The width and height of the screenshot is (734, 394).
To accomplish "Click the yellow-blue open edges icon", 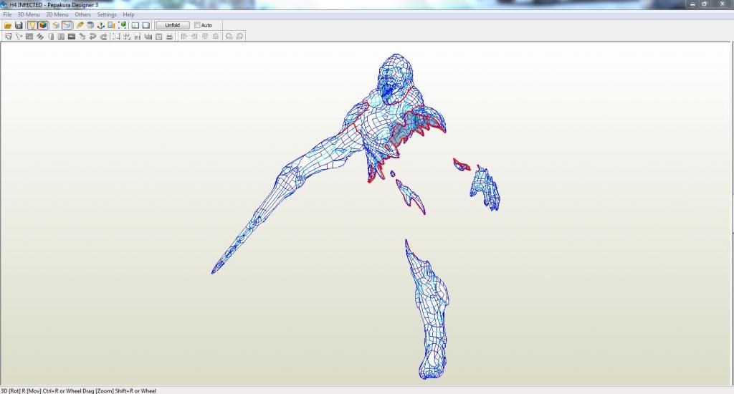I will (56, 25).
